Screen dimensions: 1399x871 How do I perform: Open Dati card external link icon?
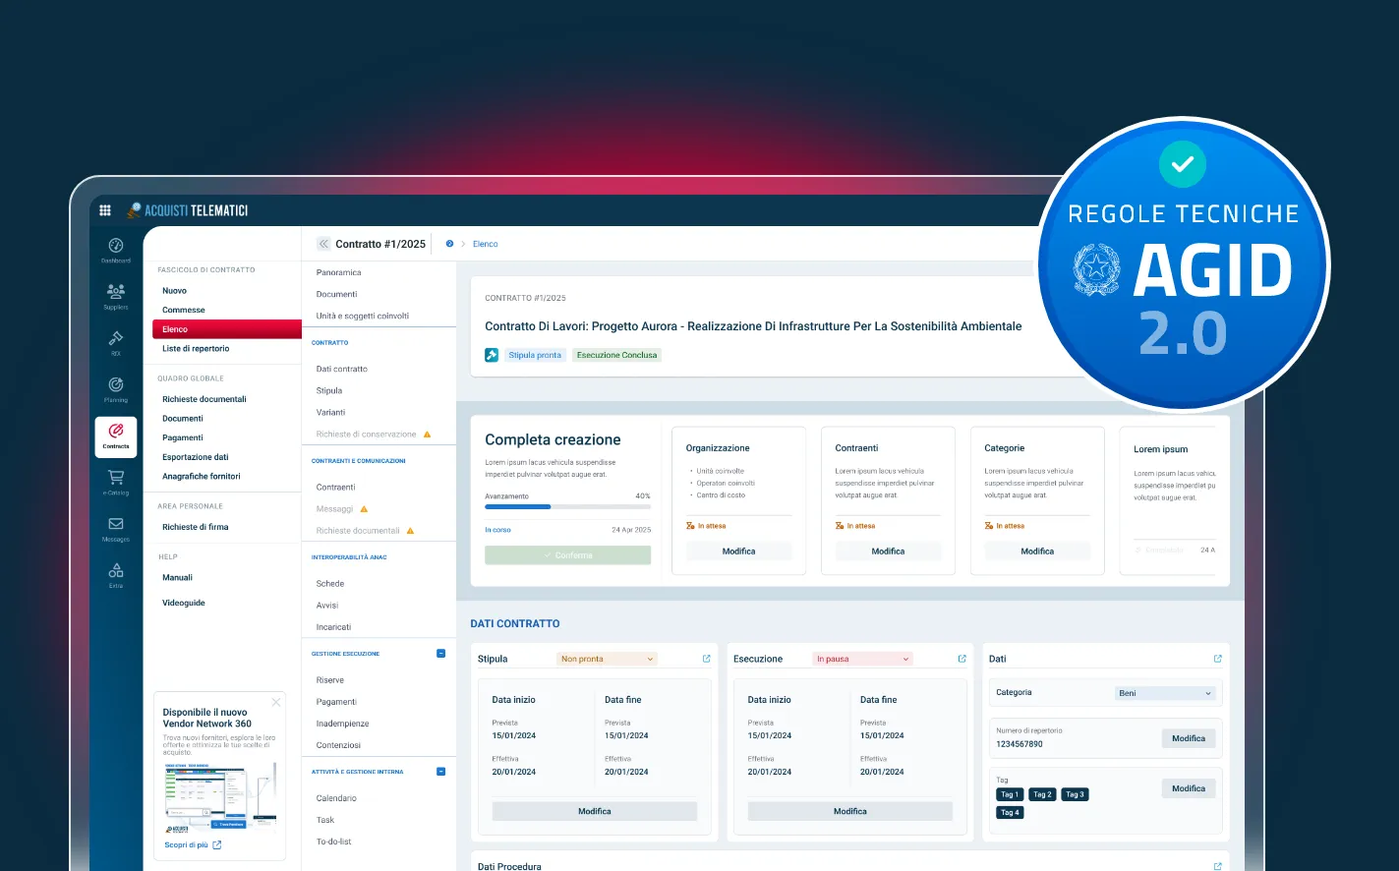(x=1217, y=659)
